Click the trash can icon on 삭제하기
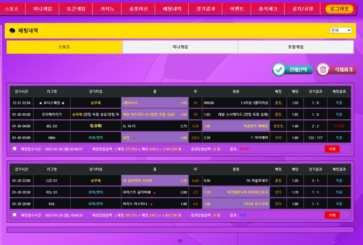 tap(323, 70)
